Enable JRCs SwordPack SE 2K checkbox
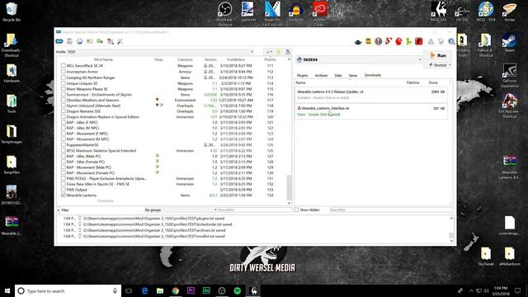The width and height of the screenshot is (528, 297). coord(64,66)
